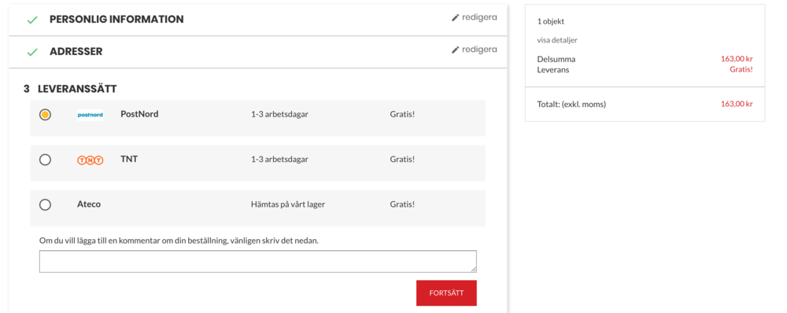787x313 pixels.
Task: Click Gratis! price in Ateco row
Action: [402, 204]
